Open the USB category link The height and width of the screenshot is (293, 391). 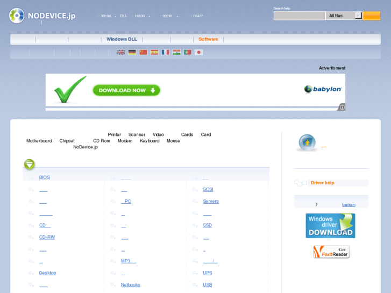click(x=208, y=284)
